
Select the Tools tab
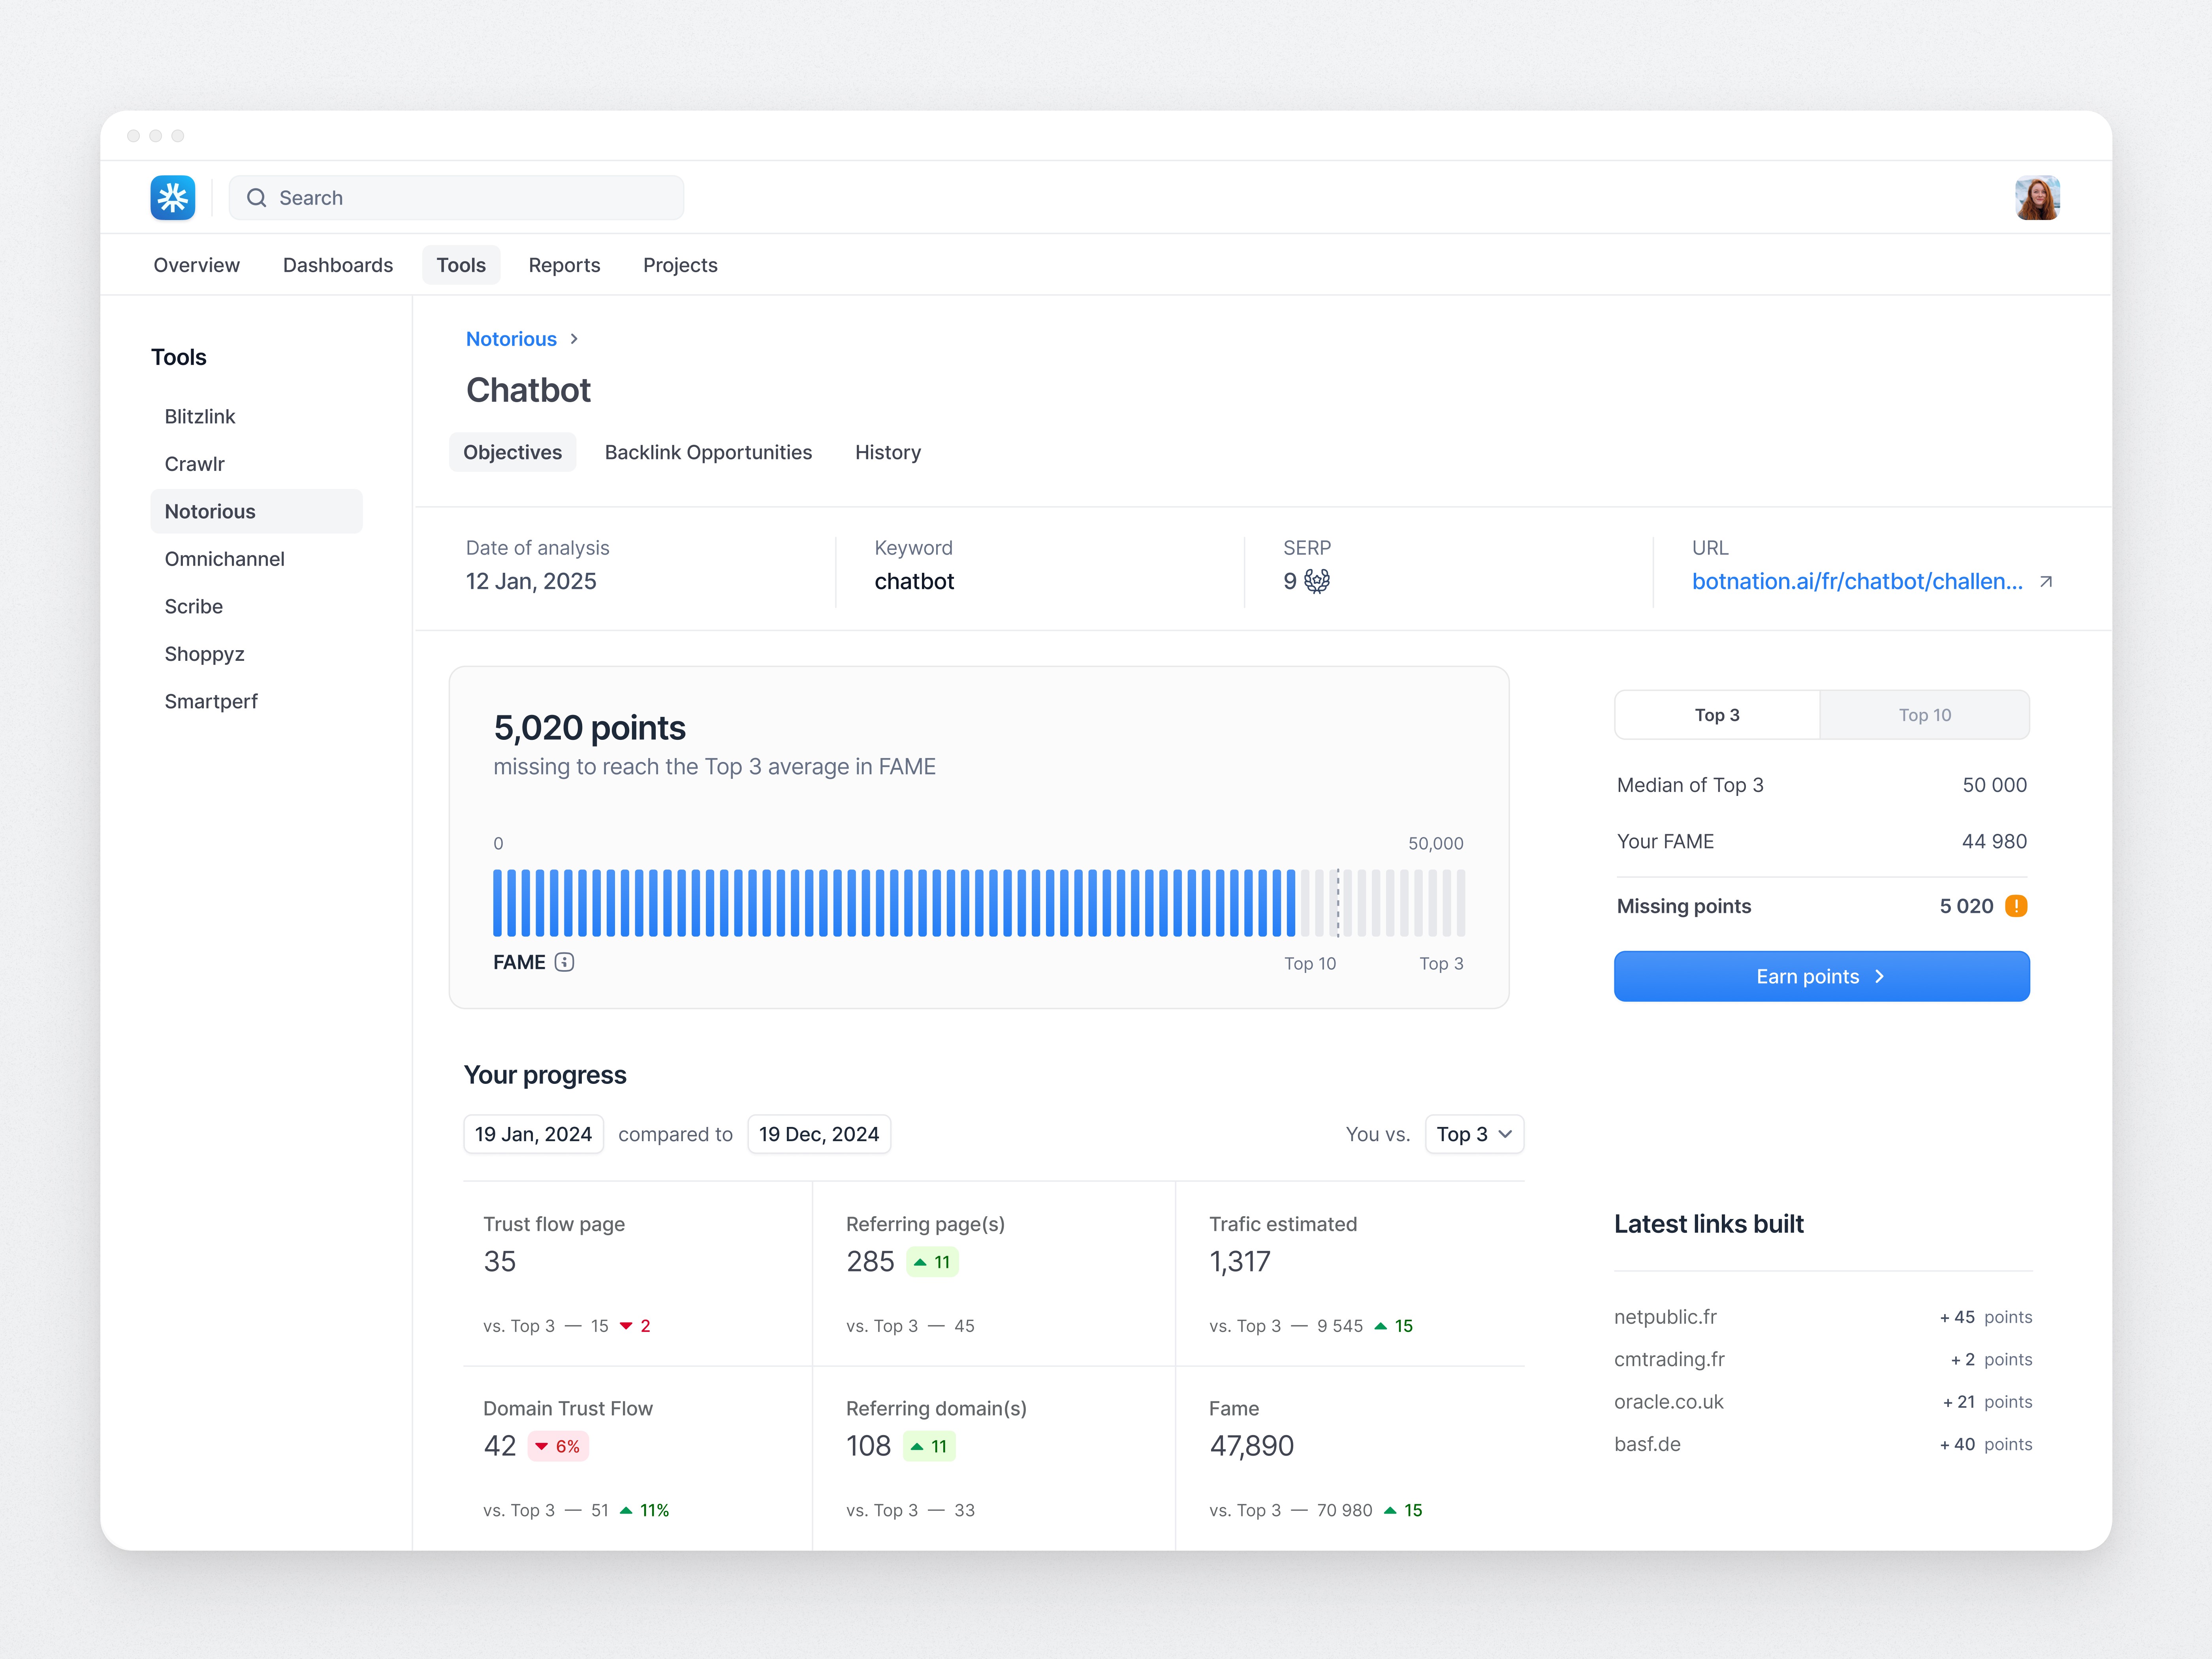[x=461, y=265]
